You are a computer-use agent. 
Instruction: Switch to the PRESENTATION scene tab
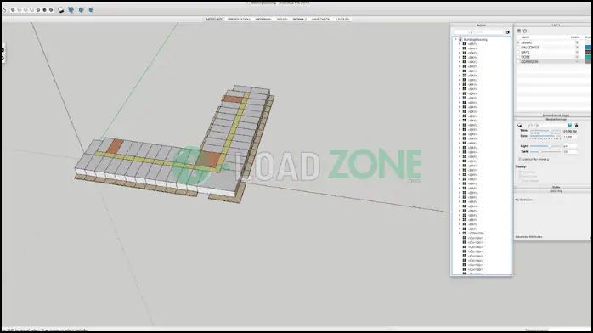tap(239, 19)
